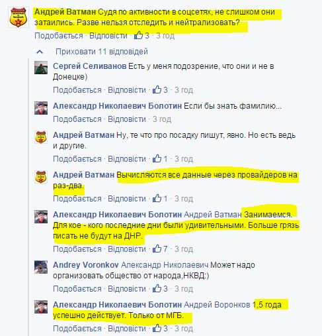
Task: Click Приховати 11 відповідей text link
Action: point(102,52)
